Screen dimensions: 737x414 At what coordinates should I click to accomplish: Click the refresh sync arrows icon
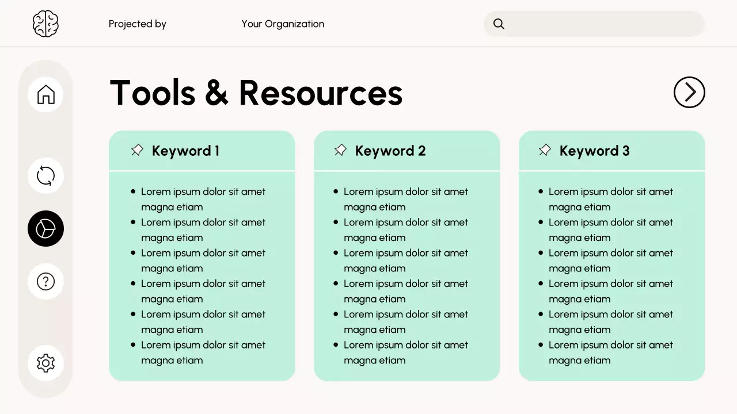pos(45,175)
